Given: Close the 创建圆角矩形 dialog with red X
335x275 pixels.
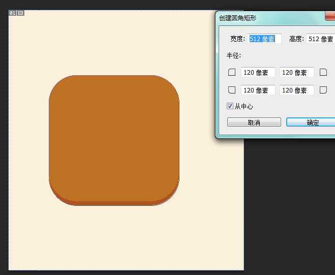Looking at the screenshot, I should (x=330, y=17).
